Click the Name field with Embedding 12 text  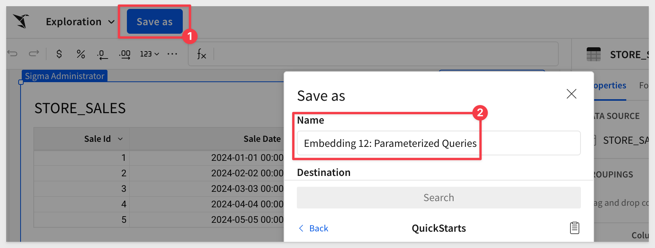pos(439,143)
